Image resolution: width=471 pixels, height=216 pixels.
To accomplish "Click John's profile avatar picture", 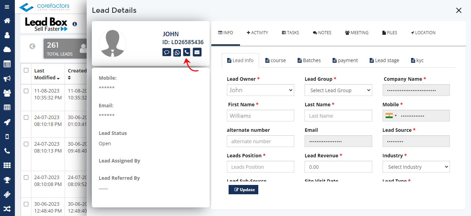I will pyautogui.click(x=113, y=43).
